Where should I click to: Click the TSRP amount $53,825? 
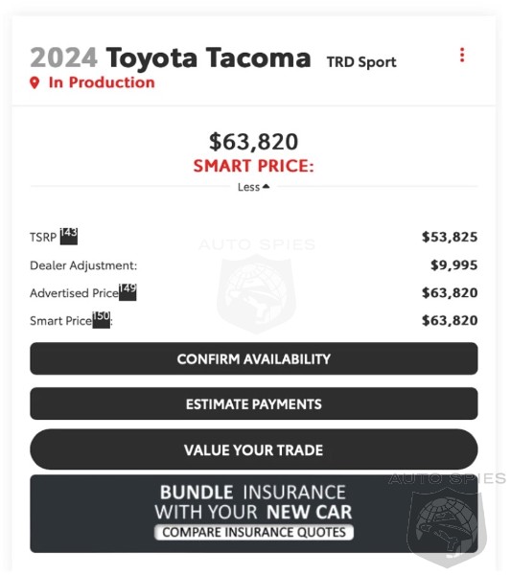[x=450, y=237]
